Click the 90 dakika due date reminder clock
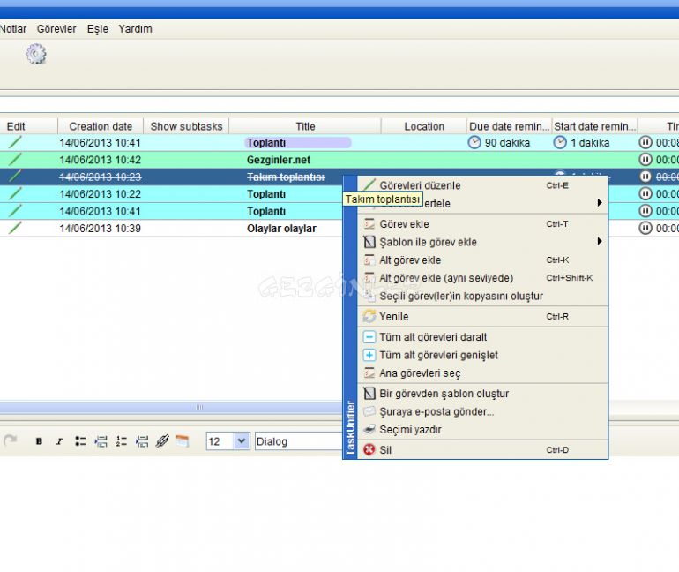The height and width of the screenshot is (572, 679). [x=475, y=142]
